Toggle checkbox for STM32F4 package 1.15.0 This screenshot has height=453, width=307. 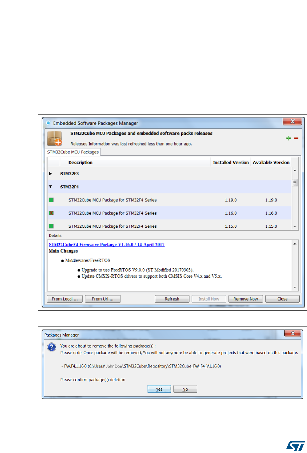coord(51,226)
